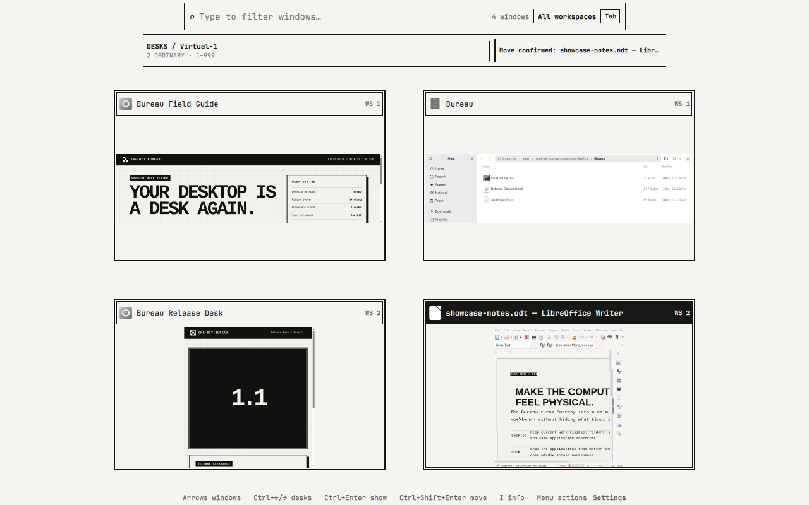Select the 'DESKS / Virtual-1' heading
Viewport: 809px width, 505px height.
pyautogui.click(x=182, y=46)
